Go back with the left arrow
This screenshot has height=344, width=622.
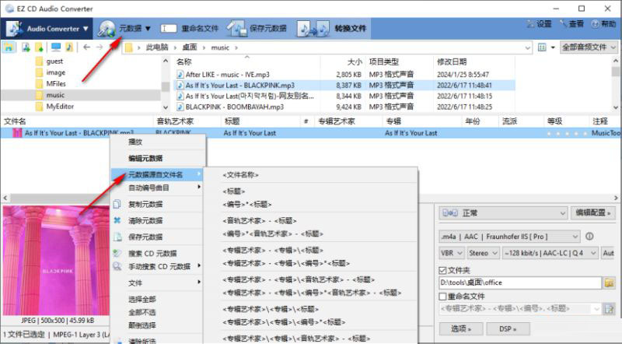click(86, 47)
